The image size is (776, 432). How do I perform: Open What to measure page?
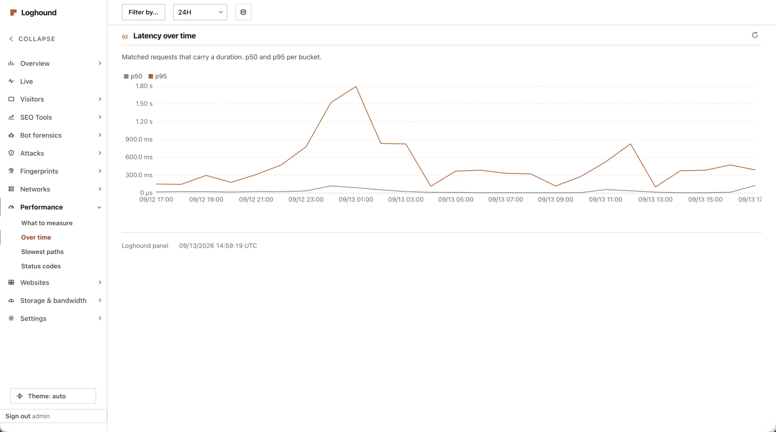pyautogui.click(x=47, y=223)
